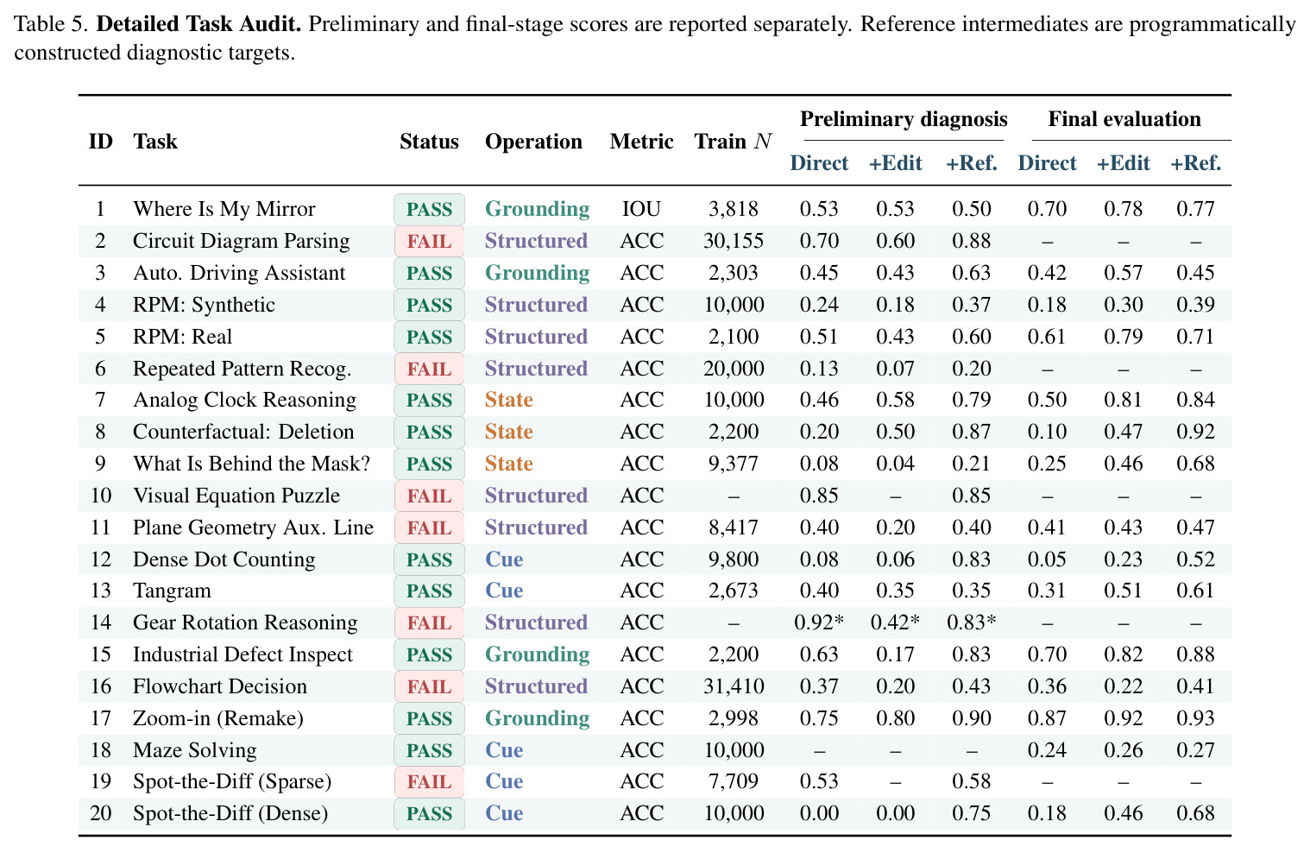Screen dimensions: 1310x853
Task: Click the 0.92* Direct value for Gear Rotation
Action: [x=819, y=622]
